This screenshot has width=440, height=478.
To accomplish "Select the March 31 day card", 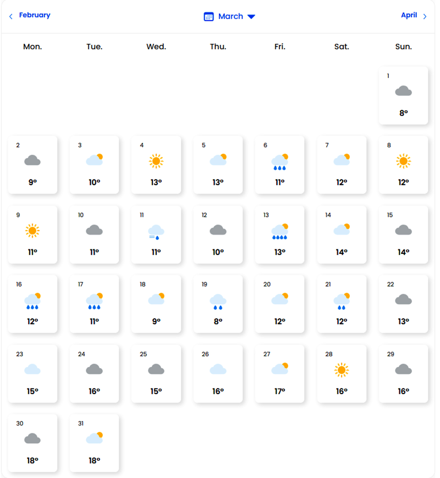I will pyautogui.click(x=94, y=443).
